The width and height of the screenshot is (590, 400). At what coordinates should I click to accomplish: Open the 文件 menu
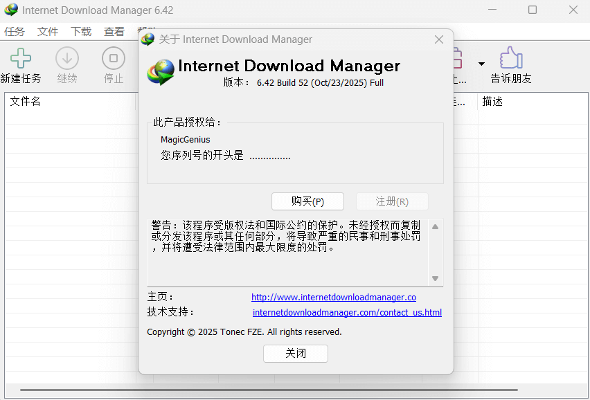[48, 32]
